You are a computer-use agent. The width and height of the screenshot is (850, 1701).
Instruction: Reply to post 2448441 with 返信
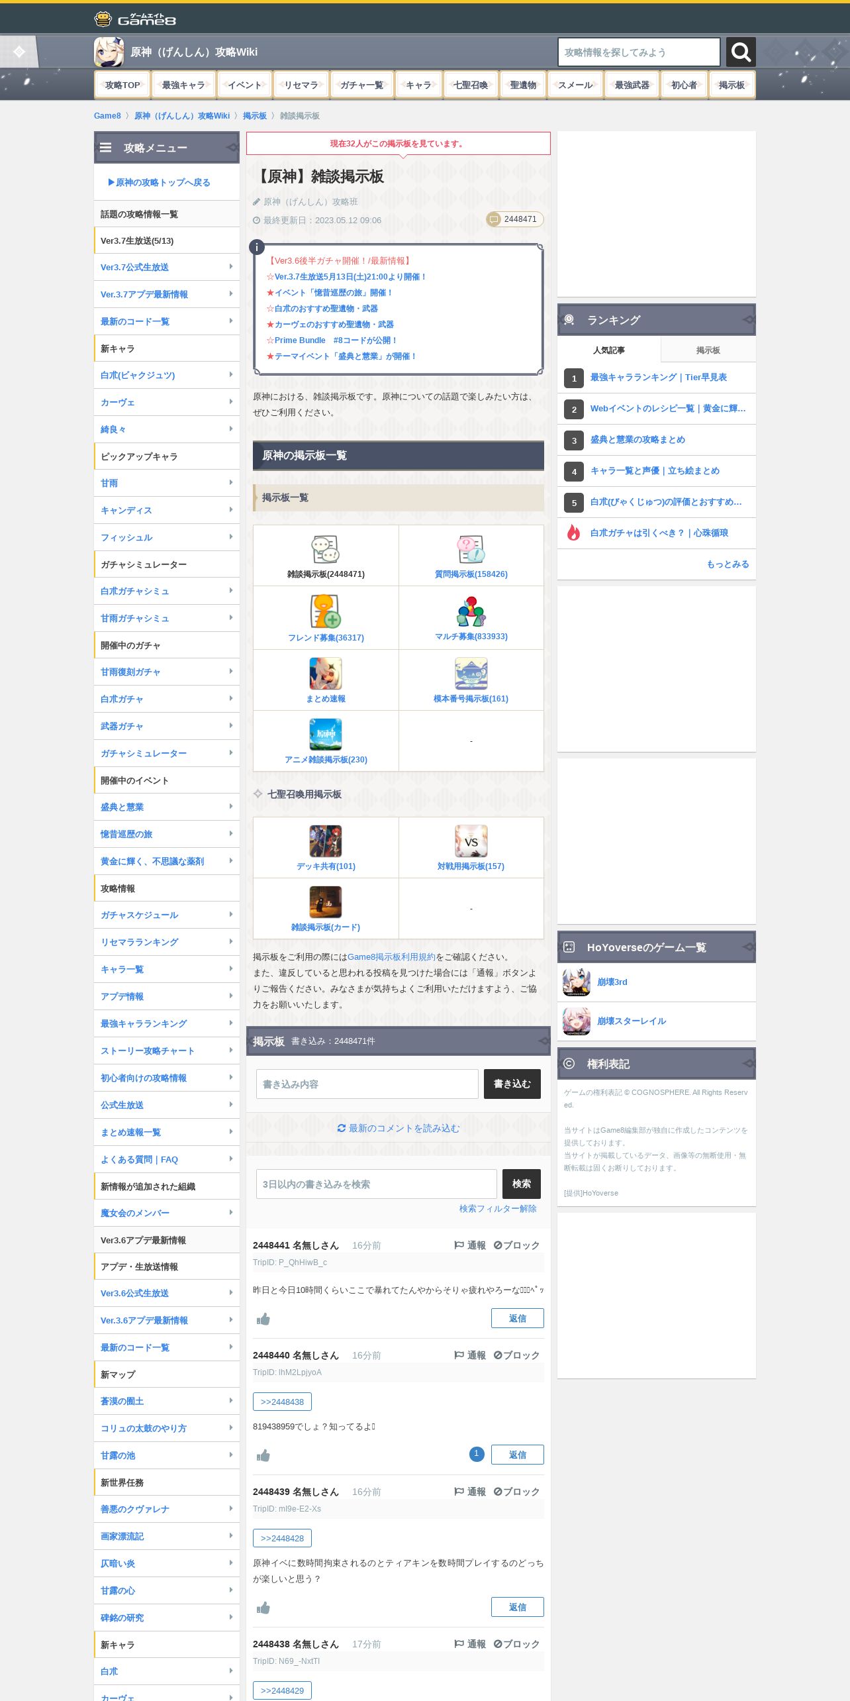click(518, 1318)
